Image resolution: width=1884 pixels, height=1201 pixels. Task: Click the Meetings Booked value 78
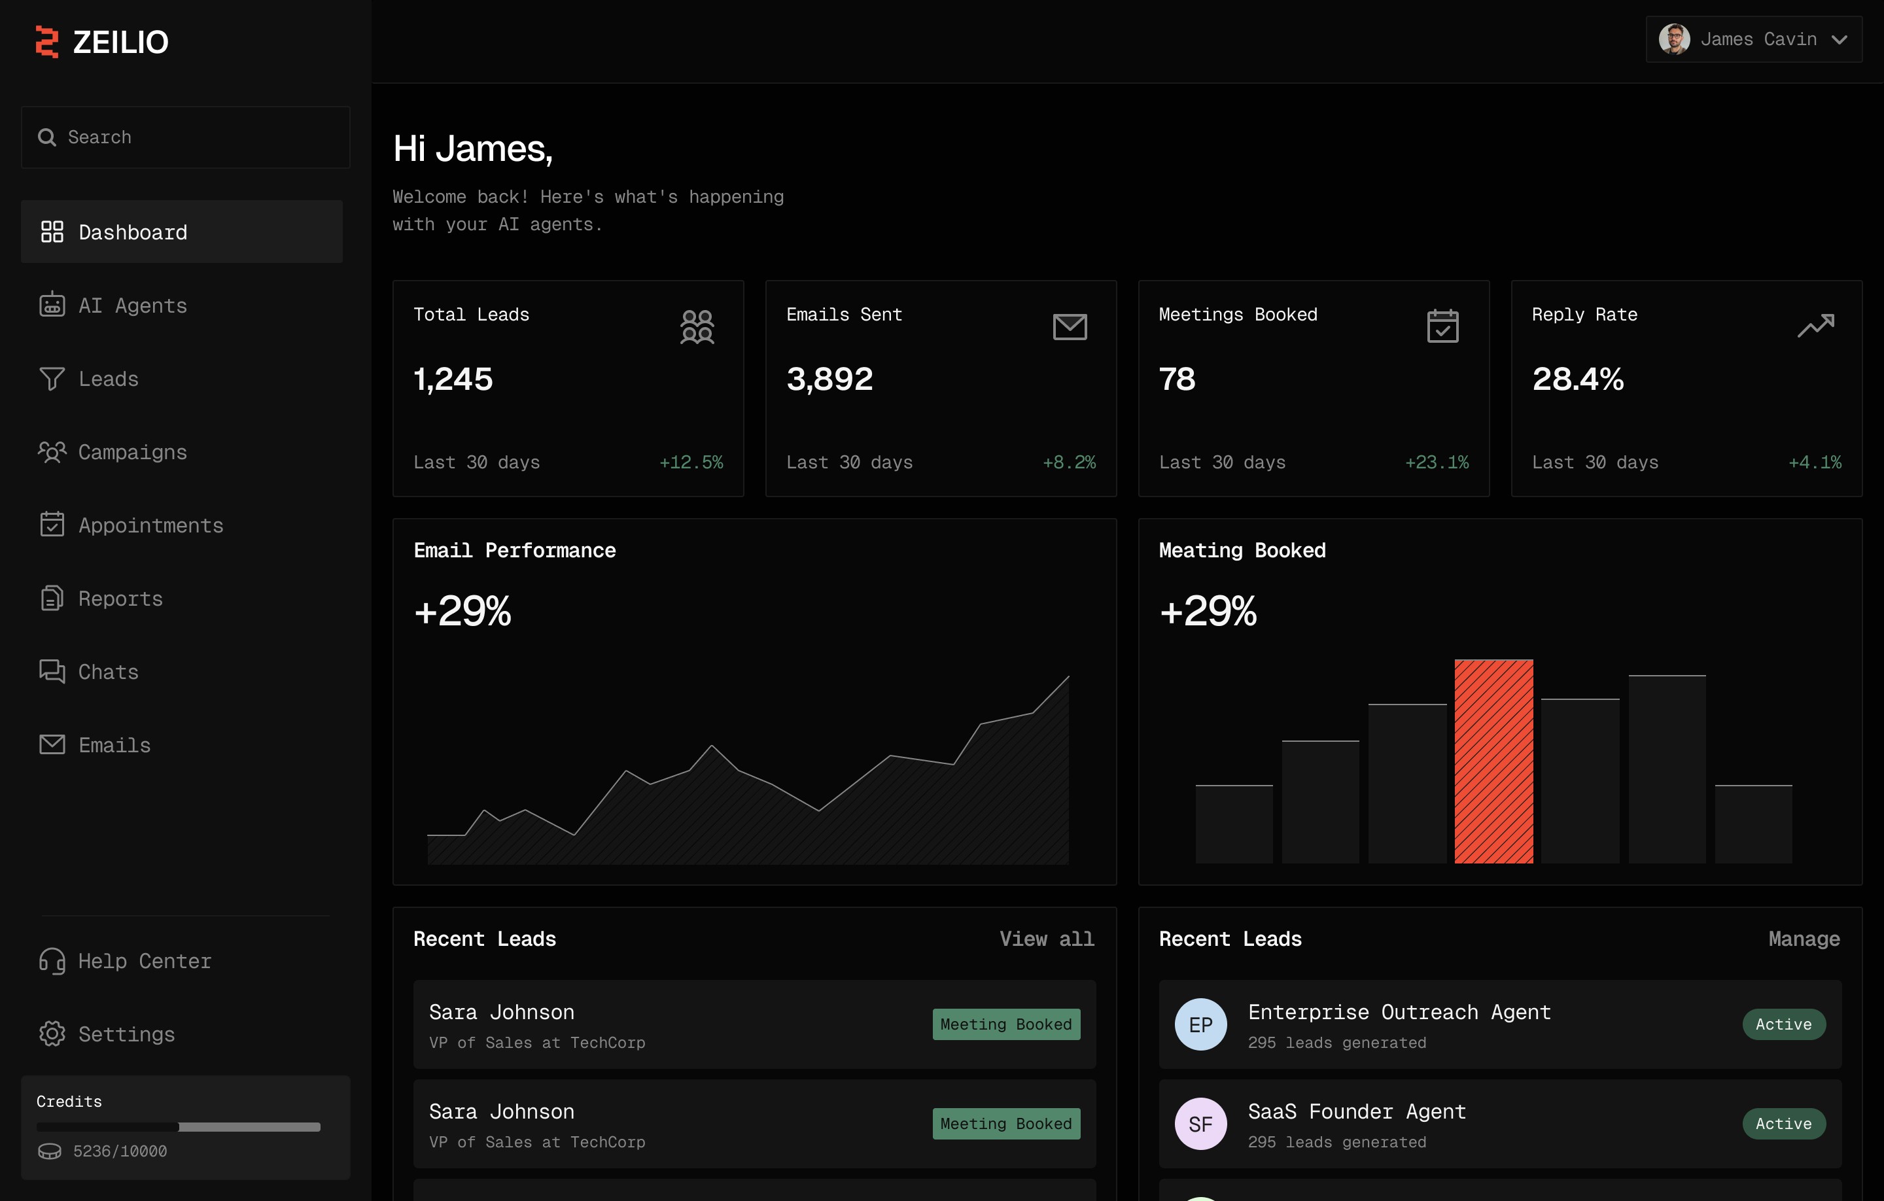[x=1177, y=379]
